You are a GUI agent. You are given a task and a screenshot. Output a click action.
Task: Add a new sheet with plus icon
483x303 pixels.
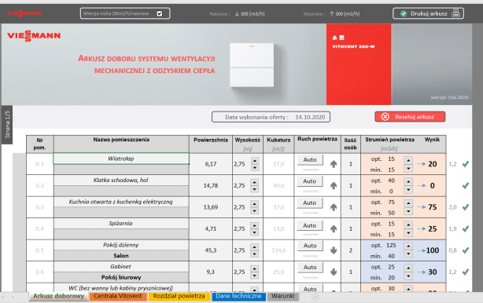315,297
